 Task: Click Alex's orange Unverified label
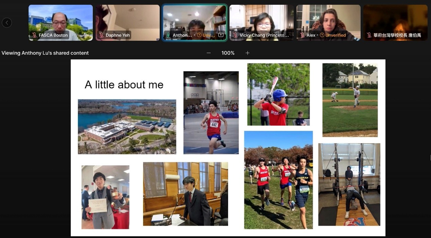pos(335,35)
